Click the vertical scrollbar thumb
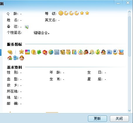 (x=129, y=37)
